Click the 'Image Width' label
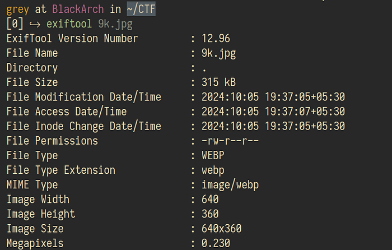 tap(38, 200)
